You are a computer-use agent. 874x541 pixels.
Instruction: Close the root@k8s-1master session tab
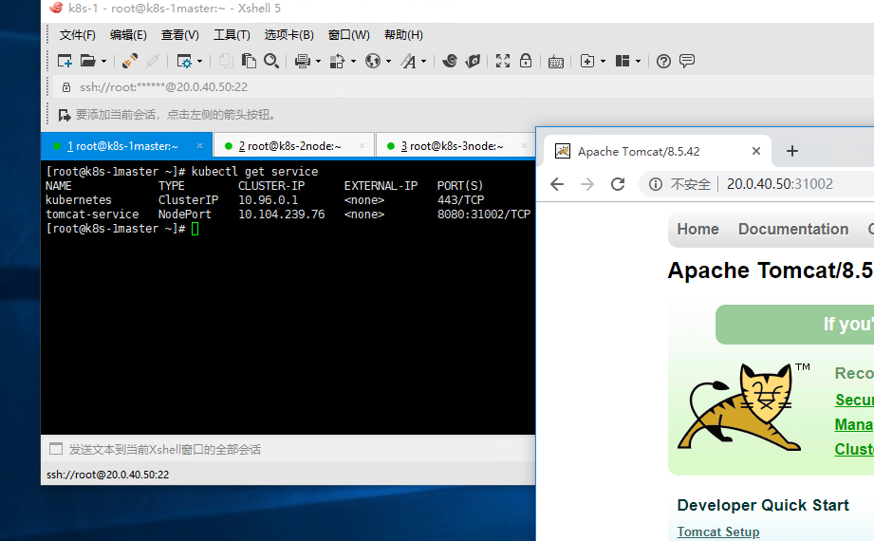click(199, 145)
